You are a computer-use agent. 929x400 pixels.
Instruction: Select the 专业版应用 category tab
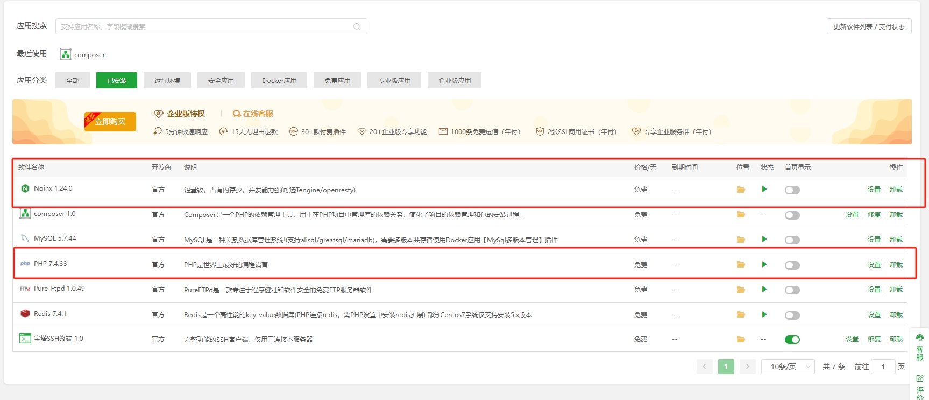pos(394,80)
